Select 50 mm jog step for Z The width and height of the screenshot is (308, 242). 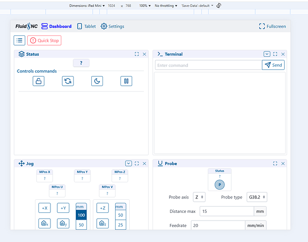(120, 215)
